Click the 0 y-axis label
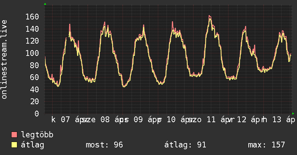Image resolution: width=297 pixels, height=155 pixels. coord(37,114)
